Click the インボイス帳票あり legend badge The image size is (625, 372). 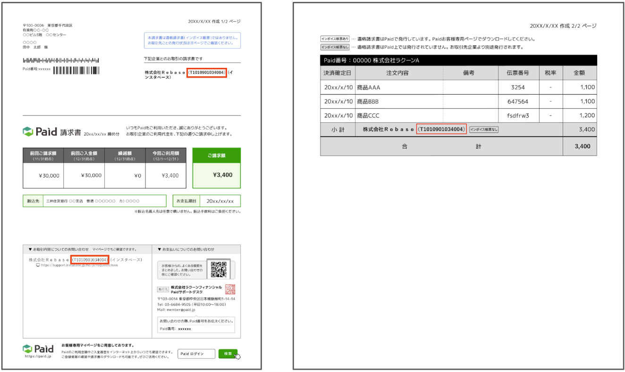[335, 39]
